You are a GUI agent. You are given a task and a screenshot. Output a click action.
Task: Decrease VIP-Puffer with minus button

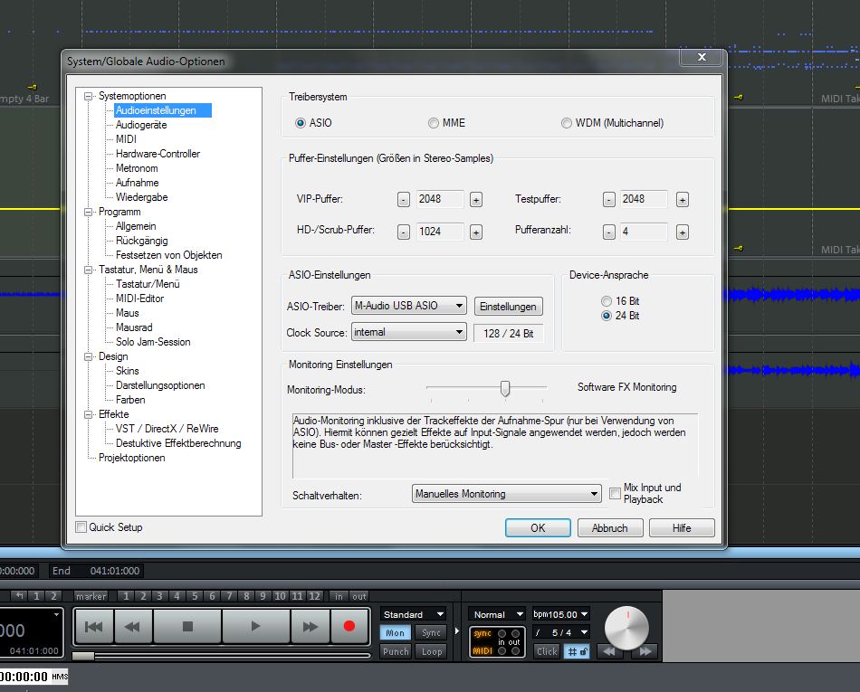(404, 200)
